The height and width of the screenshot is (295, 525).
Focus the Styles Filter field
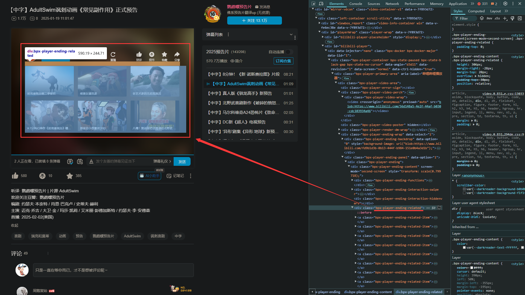tap(464, 18)
